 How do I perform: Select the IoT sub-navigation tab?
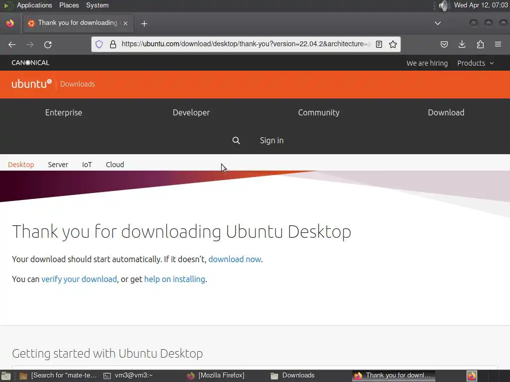tap(87, 164)
